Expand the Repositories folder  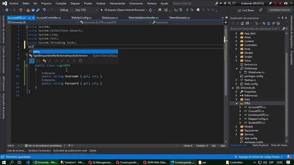click(x=236, y=131)
